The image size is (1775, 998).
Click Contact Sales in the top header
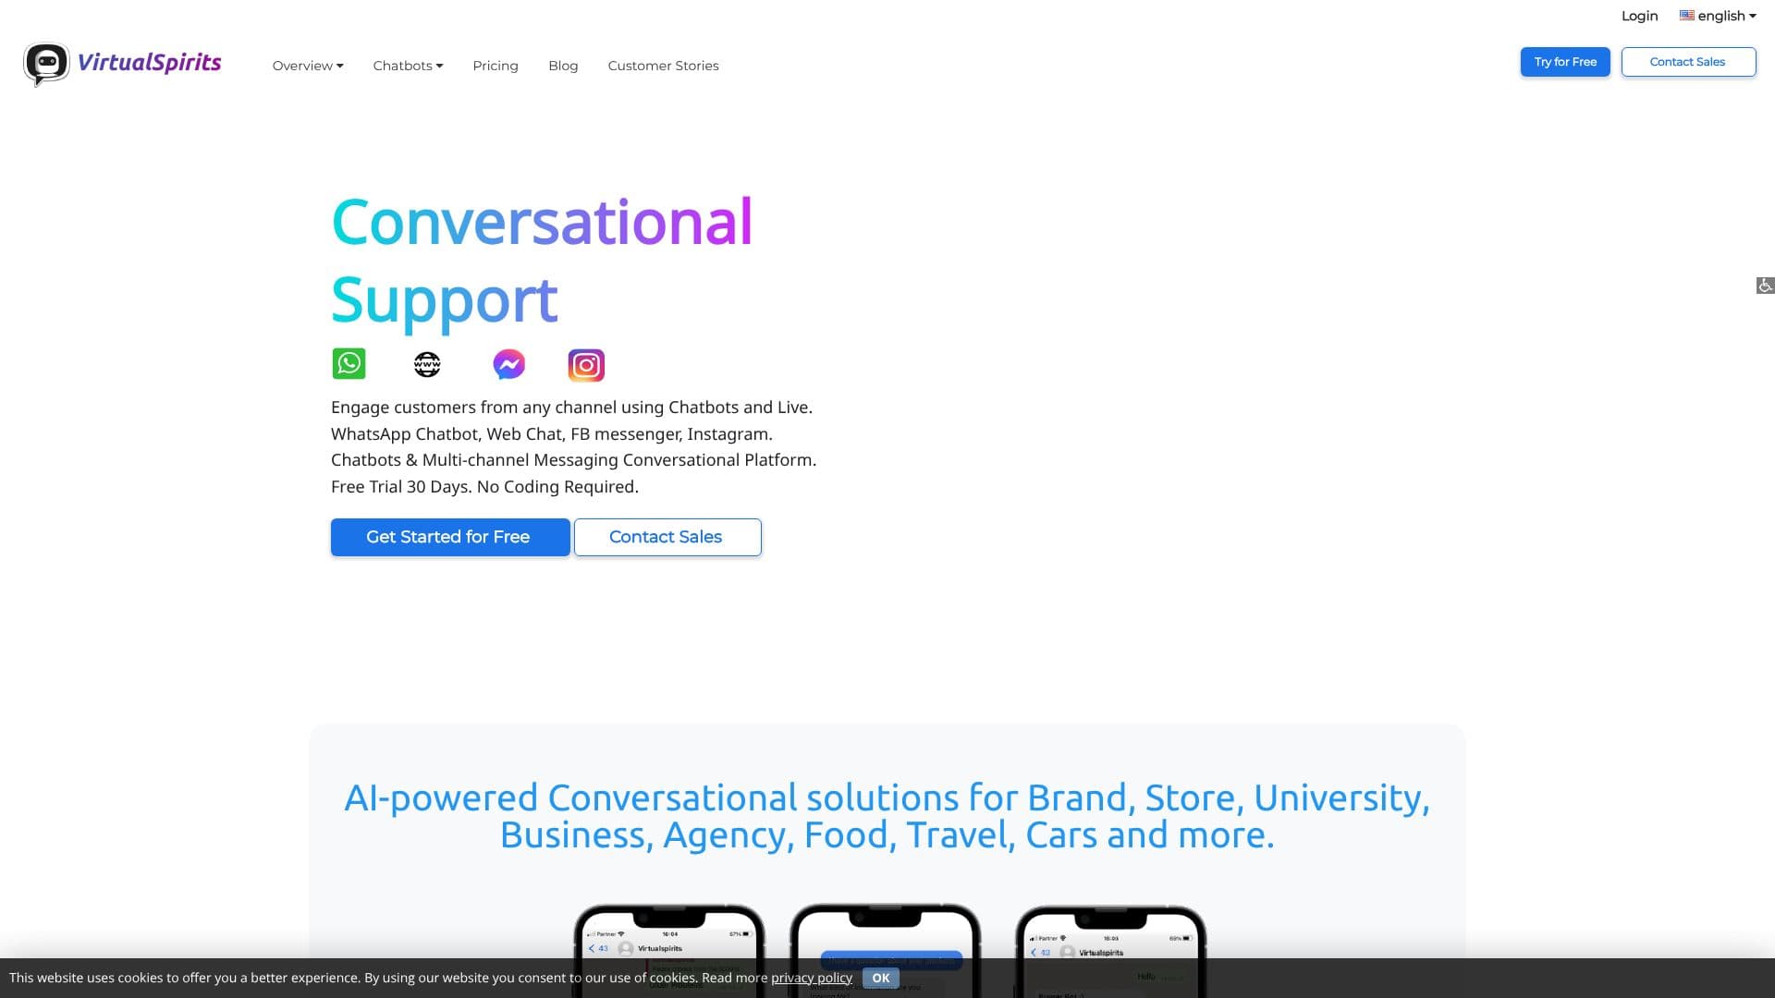pos(1688,62)
